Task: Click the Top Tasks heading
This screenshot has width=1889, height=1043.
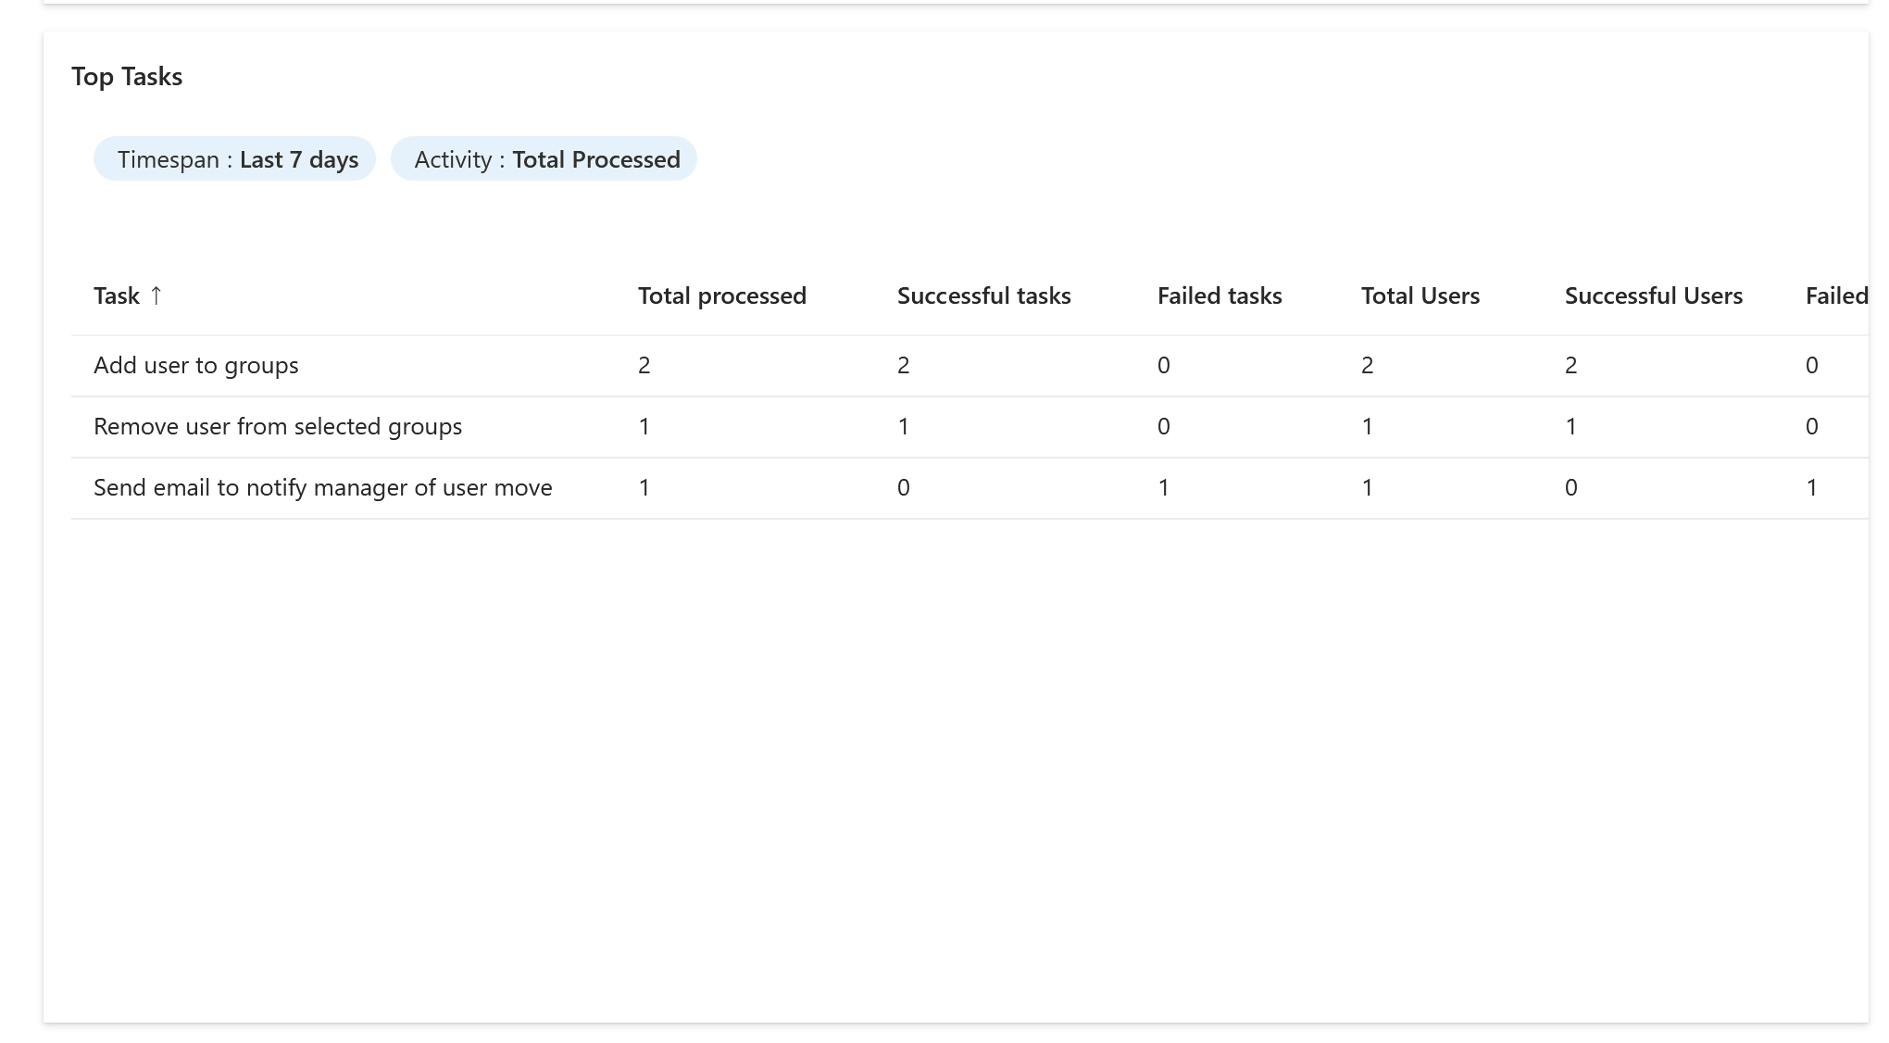Action: coord(127,76)
